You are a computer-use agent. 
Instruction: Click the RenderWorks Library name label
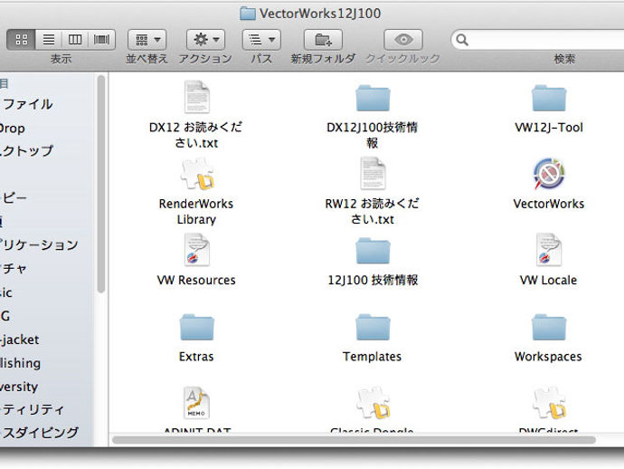coord(196,212)
